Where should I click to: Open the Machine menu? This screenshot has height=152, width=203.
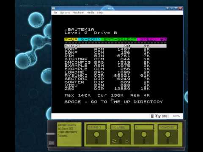78,13
